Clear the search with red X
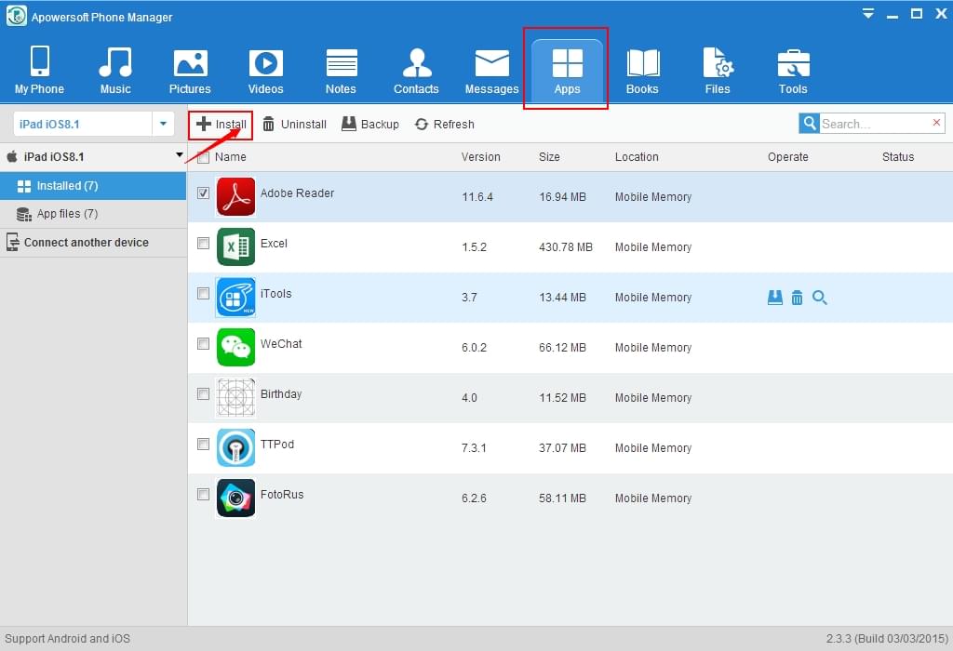Viewport: 953px width, 651px height. [936, 123]
